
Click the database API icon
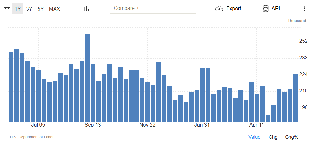click(266, 9)
